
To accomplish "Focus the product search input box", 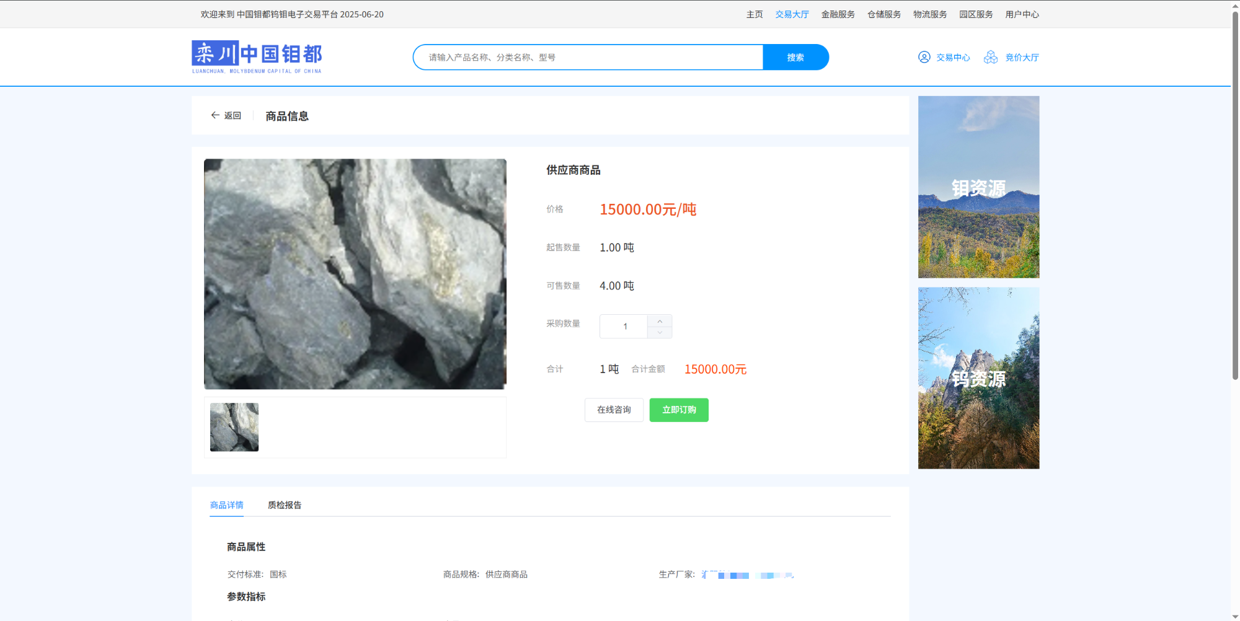I will click(x=588, y=57).
